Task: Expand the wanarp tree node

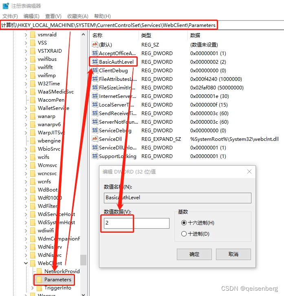Action: click(x=26, y=116)
